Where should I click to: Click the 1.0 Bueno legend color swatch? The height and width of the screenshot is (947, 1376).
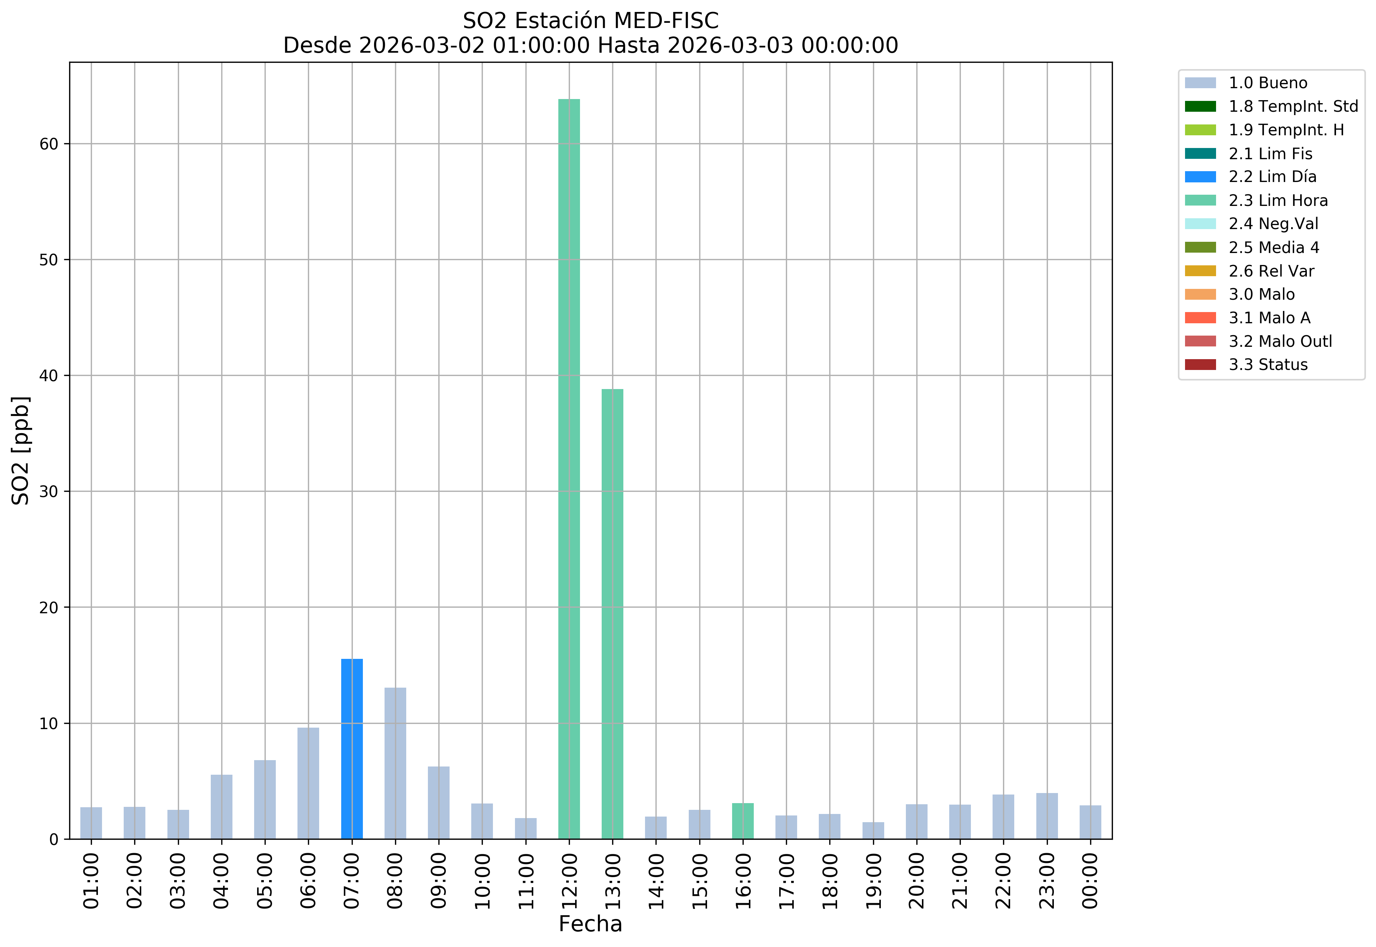(1200, 83)
